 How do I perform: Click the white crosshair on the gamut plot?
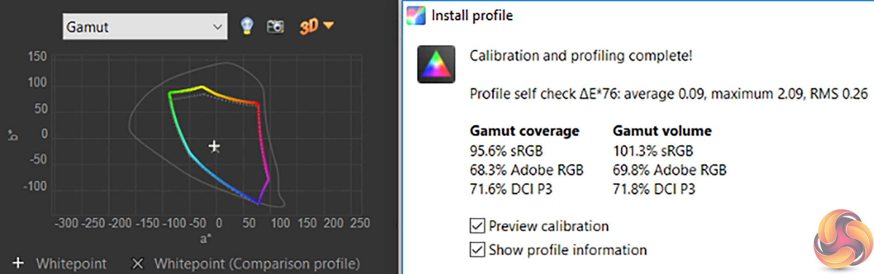pos(214,147)
